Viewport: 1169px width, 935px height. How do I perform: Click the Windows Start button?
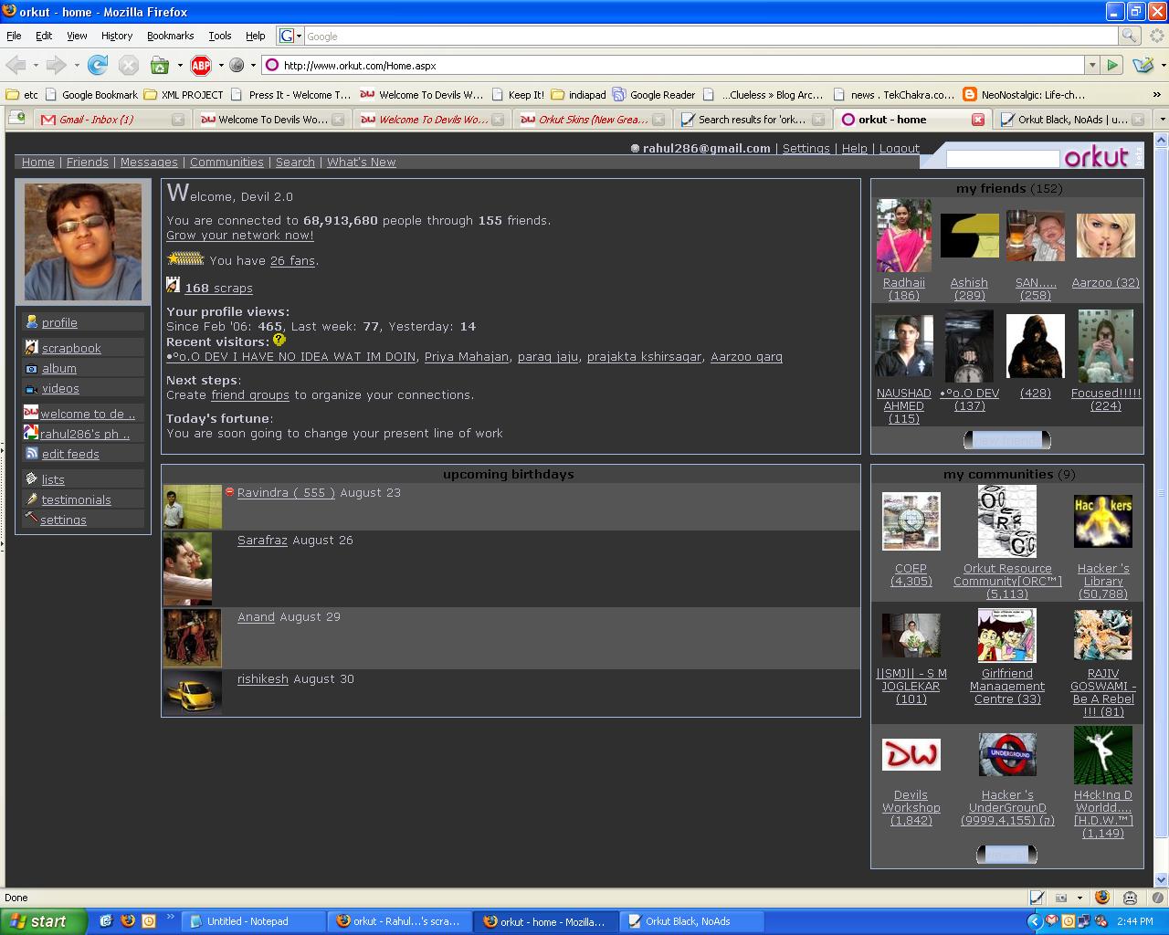click(x=44, y=921)
